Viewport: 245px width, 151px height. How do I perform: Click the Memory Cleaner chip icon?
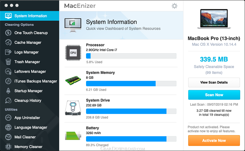click(x=8, y=147)
